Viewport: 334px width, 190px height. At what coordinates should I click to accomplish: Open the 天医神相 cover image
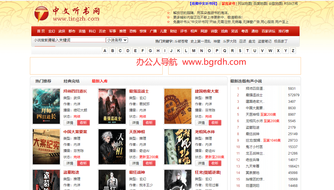tap(112, 147)
